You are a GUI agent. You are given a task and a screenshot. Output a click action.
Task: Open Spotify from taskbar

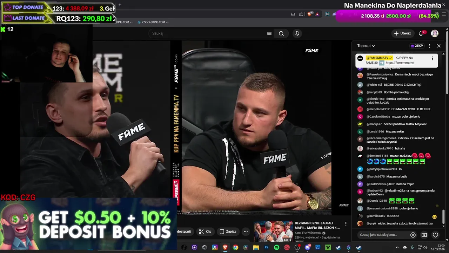[276, 247]
